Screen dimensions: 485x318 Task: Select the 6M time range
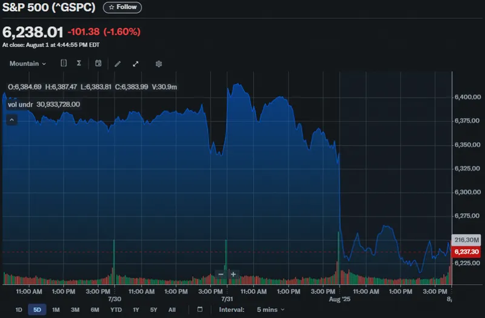[95, 310]
